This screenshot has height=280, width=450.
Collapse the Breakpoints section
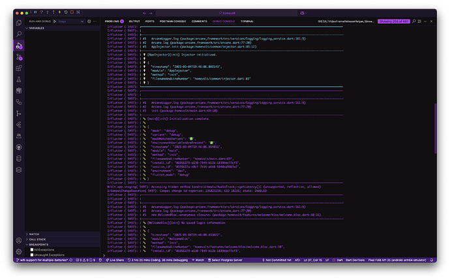63,244
